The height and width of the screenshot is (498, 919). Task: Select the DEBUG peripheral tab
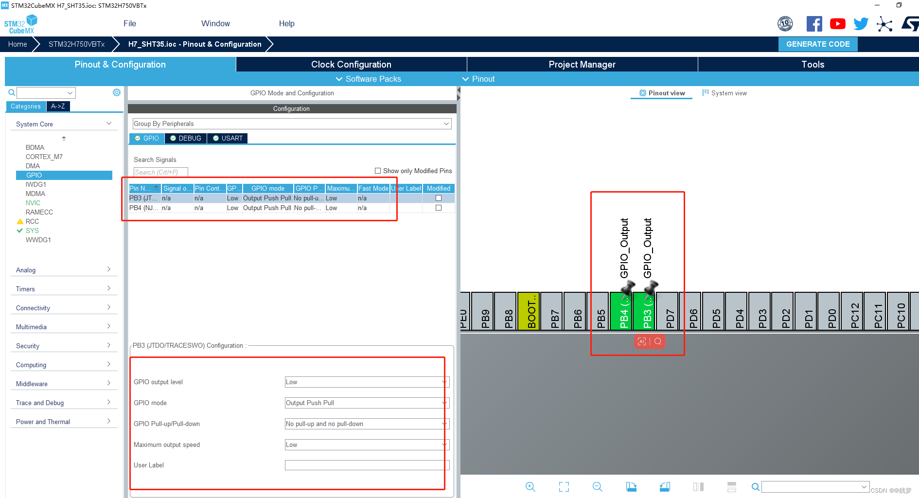(186, 139)
